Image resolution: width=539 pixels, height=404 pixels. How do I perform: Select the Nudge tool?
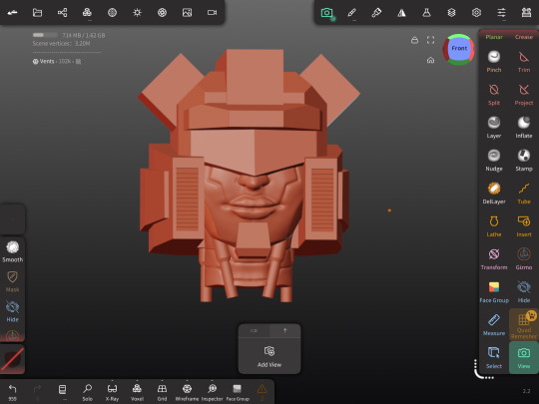[x=494, y=160]
